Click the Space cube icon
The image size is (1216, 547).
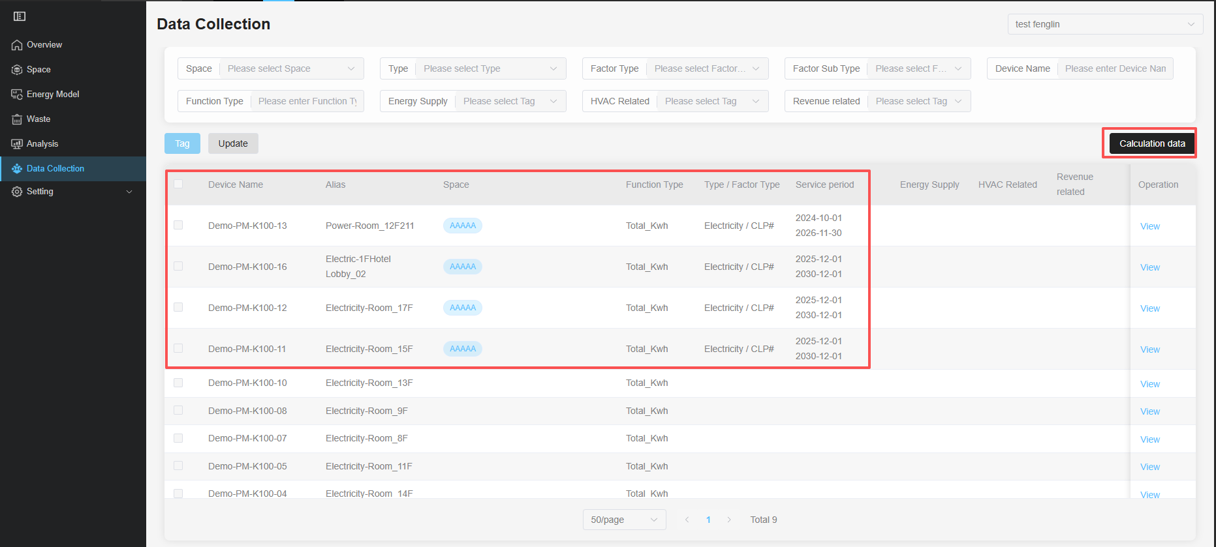(x=17, y=70)
